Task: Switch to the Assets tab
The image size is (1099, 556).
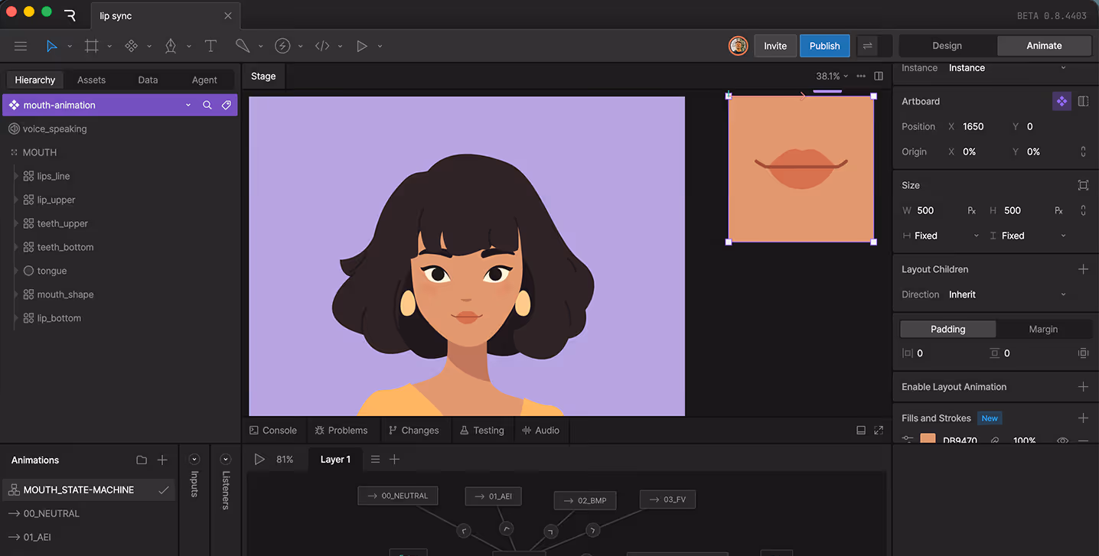Action: [91, 80]
